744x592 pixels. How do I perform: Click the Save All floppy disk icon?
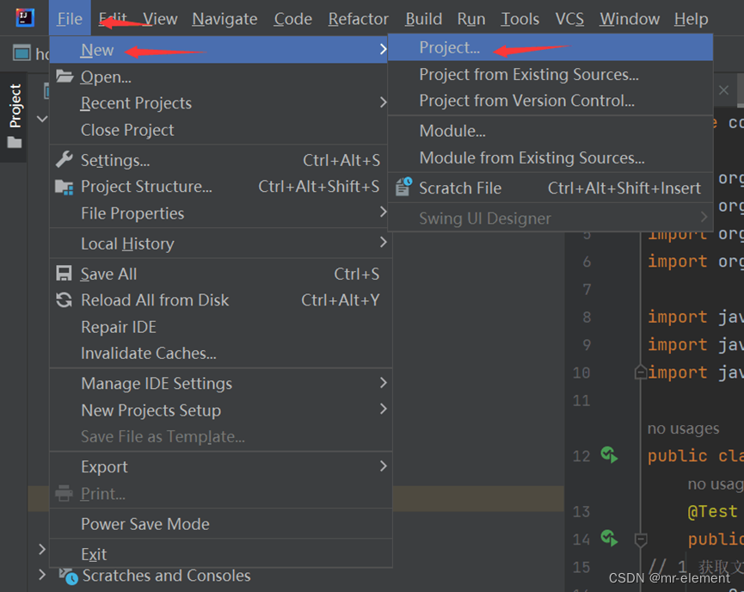[x=63, y=273]
